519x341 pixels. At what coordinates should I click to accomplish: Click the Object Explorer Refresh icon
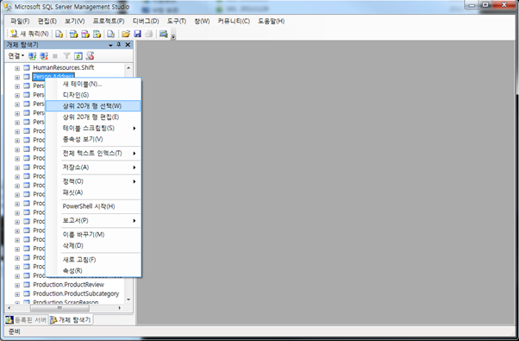[78, 56]
